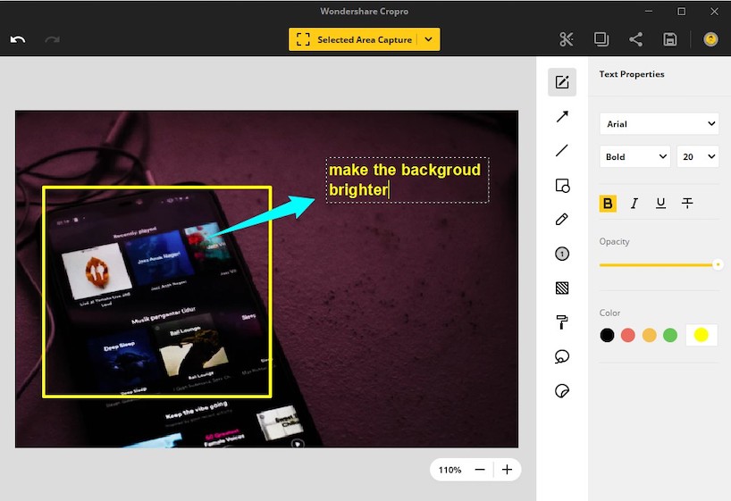Save the capture with floppy disk icon

(670, 39)
